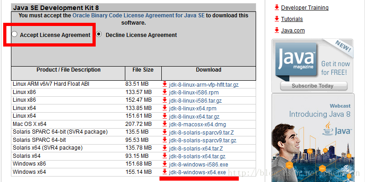The image size is (365, 182).
Task: Select Accept License Agreement radio button
Action: click(x=15, y=35)
